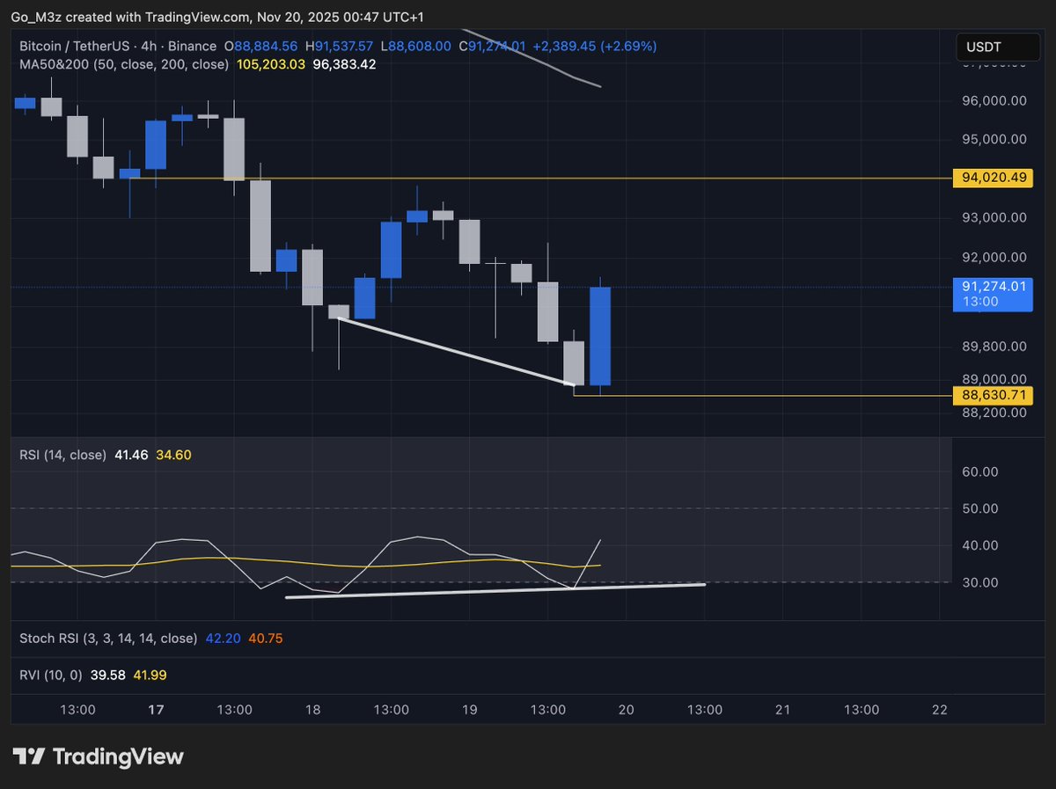Click the 95,000.00 price axis label
1056x789 pixels.
click(994, 139)
